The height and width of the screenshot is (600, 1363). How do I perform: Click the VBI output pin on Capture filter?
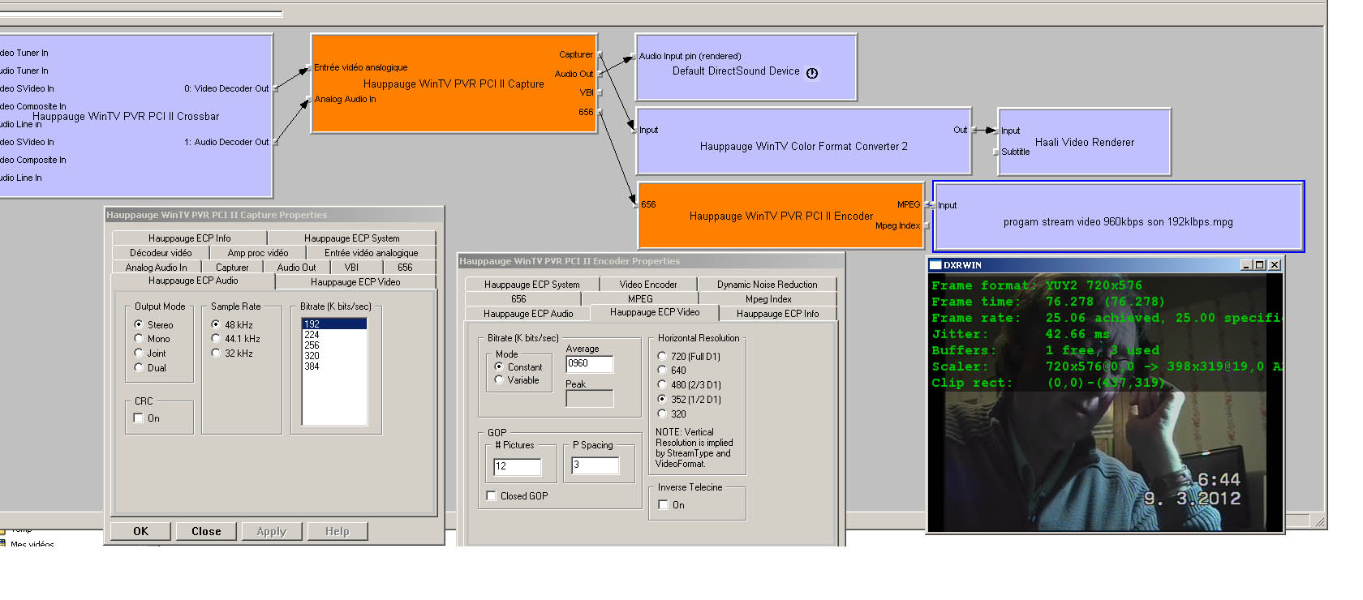click(x=600, y=92)
